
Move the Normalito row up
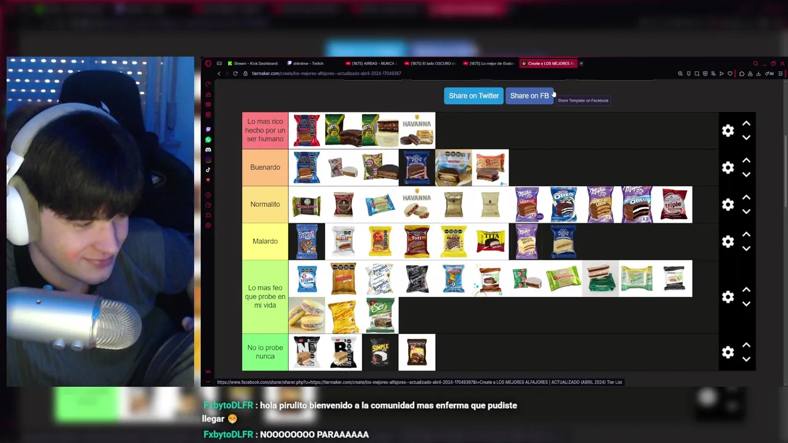point(746,198)
